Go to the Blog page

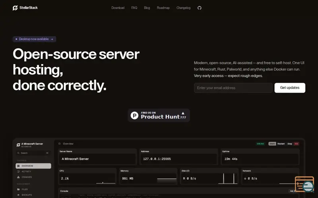147,8
